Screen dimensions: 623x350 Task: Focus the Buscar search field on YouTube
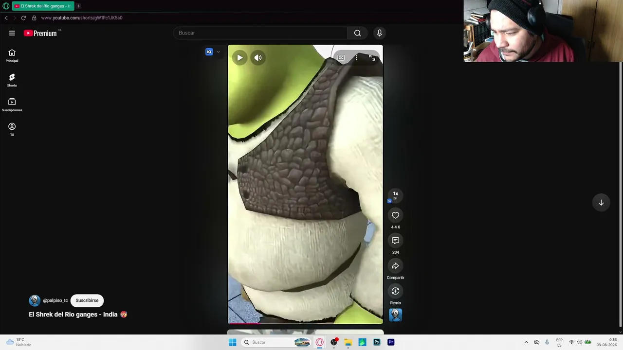click(260, 33)
